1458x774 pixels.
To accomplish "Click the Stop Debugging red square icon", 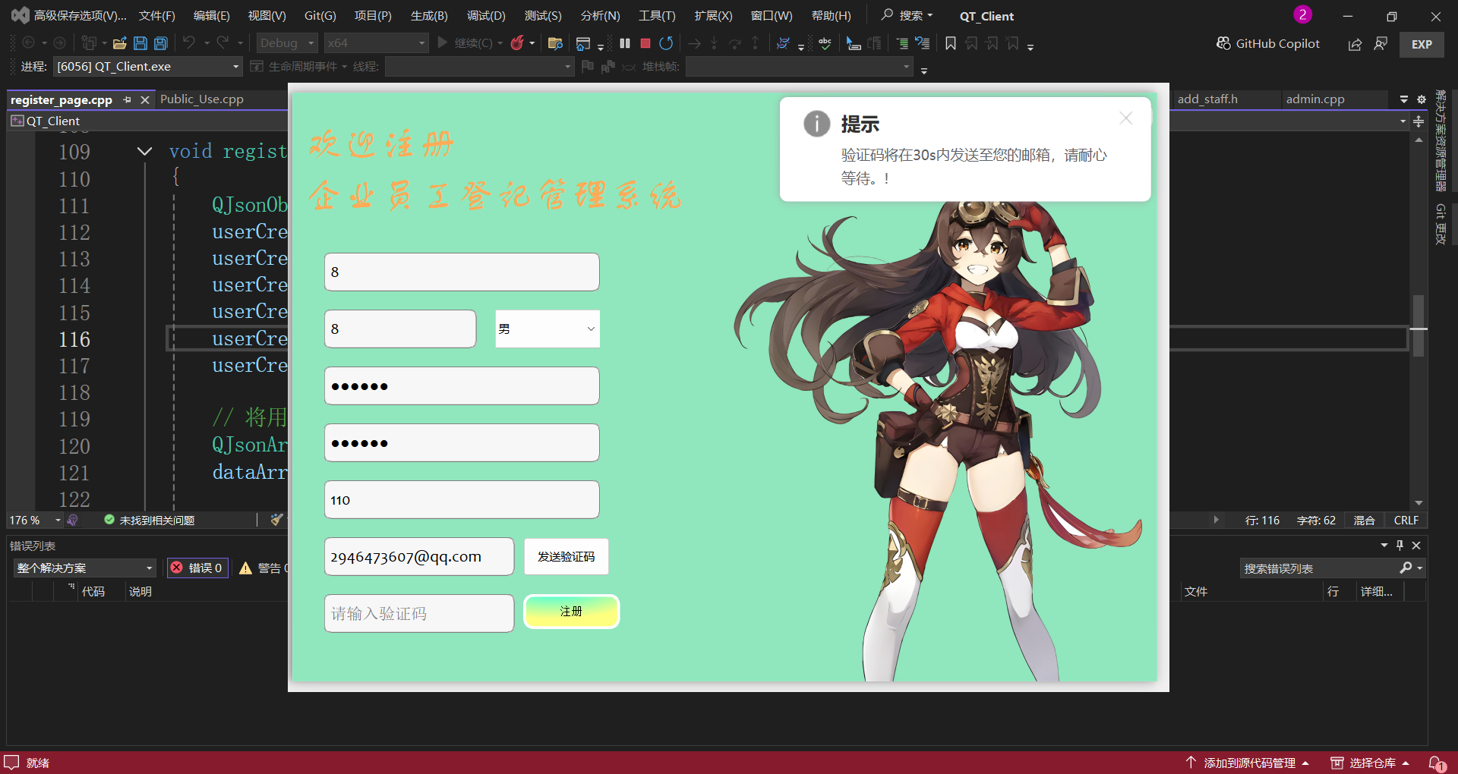I will [x=645, y=43].
